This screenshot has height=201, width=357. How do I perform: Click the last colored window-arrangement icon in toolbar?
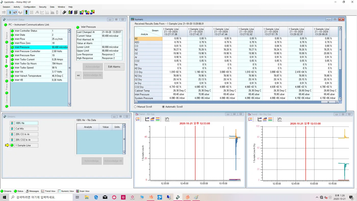click(x=92, y=12)
